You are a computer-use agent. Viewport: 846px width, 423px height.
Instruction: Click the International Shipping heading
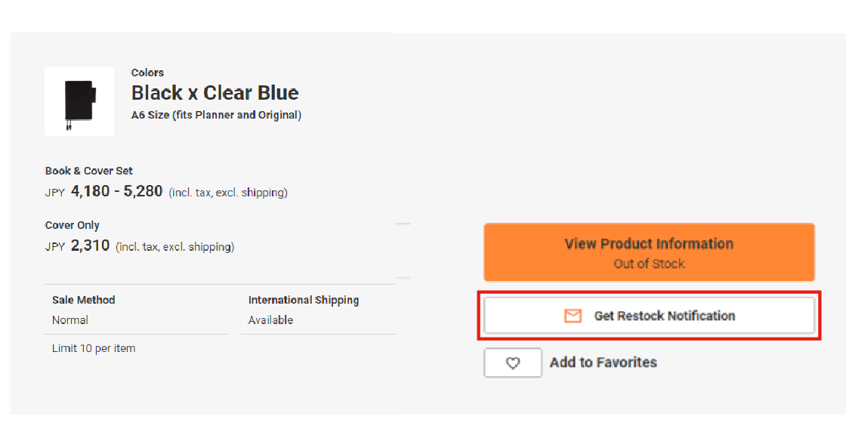tap(304, 300)
